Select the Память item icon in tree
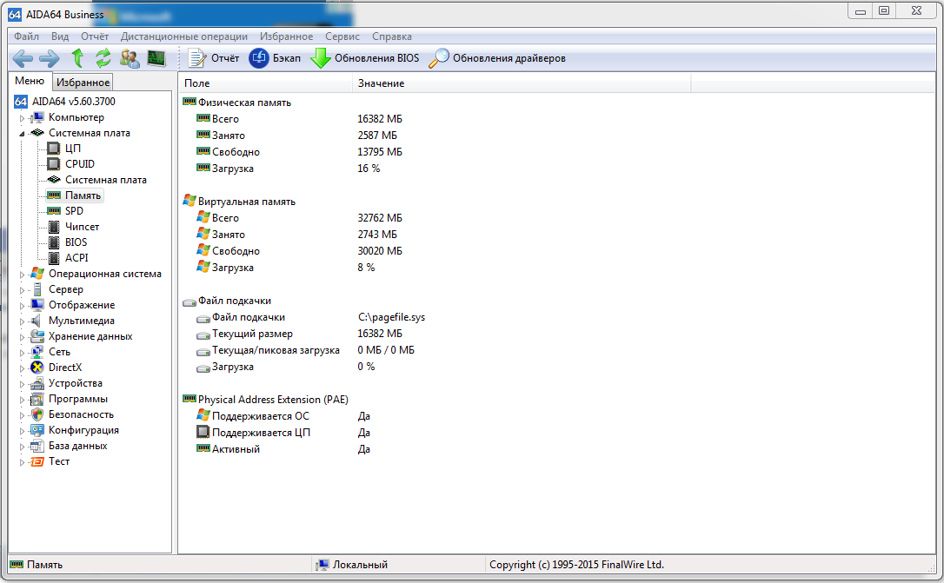 click(x=54, y=195)
